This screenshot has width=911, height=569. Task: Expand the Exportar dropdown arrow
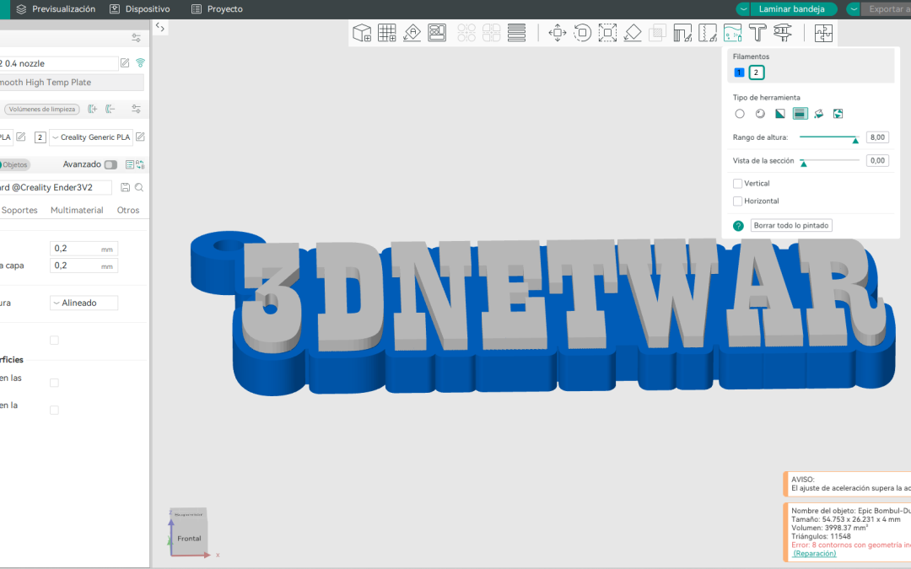pos(854,8)
